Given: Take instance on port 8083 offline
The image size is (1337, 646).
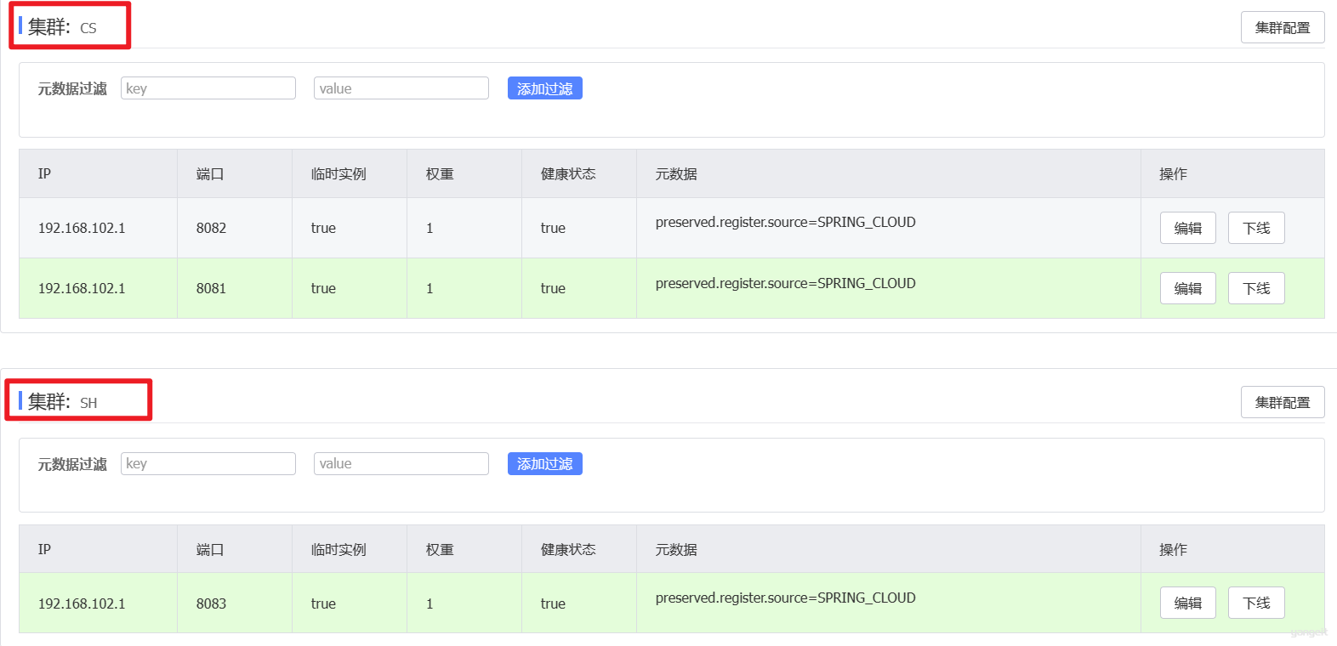Looking at the screenshot, I should (x=1256, y=603).
